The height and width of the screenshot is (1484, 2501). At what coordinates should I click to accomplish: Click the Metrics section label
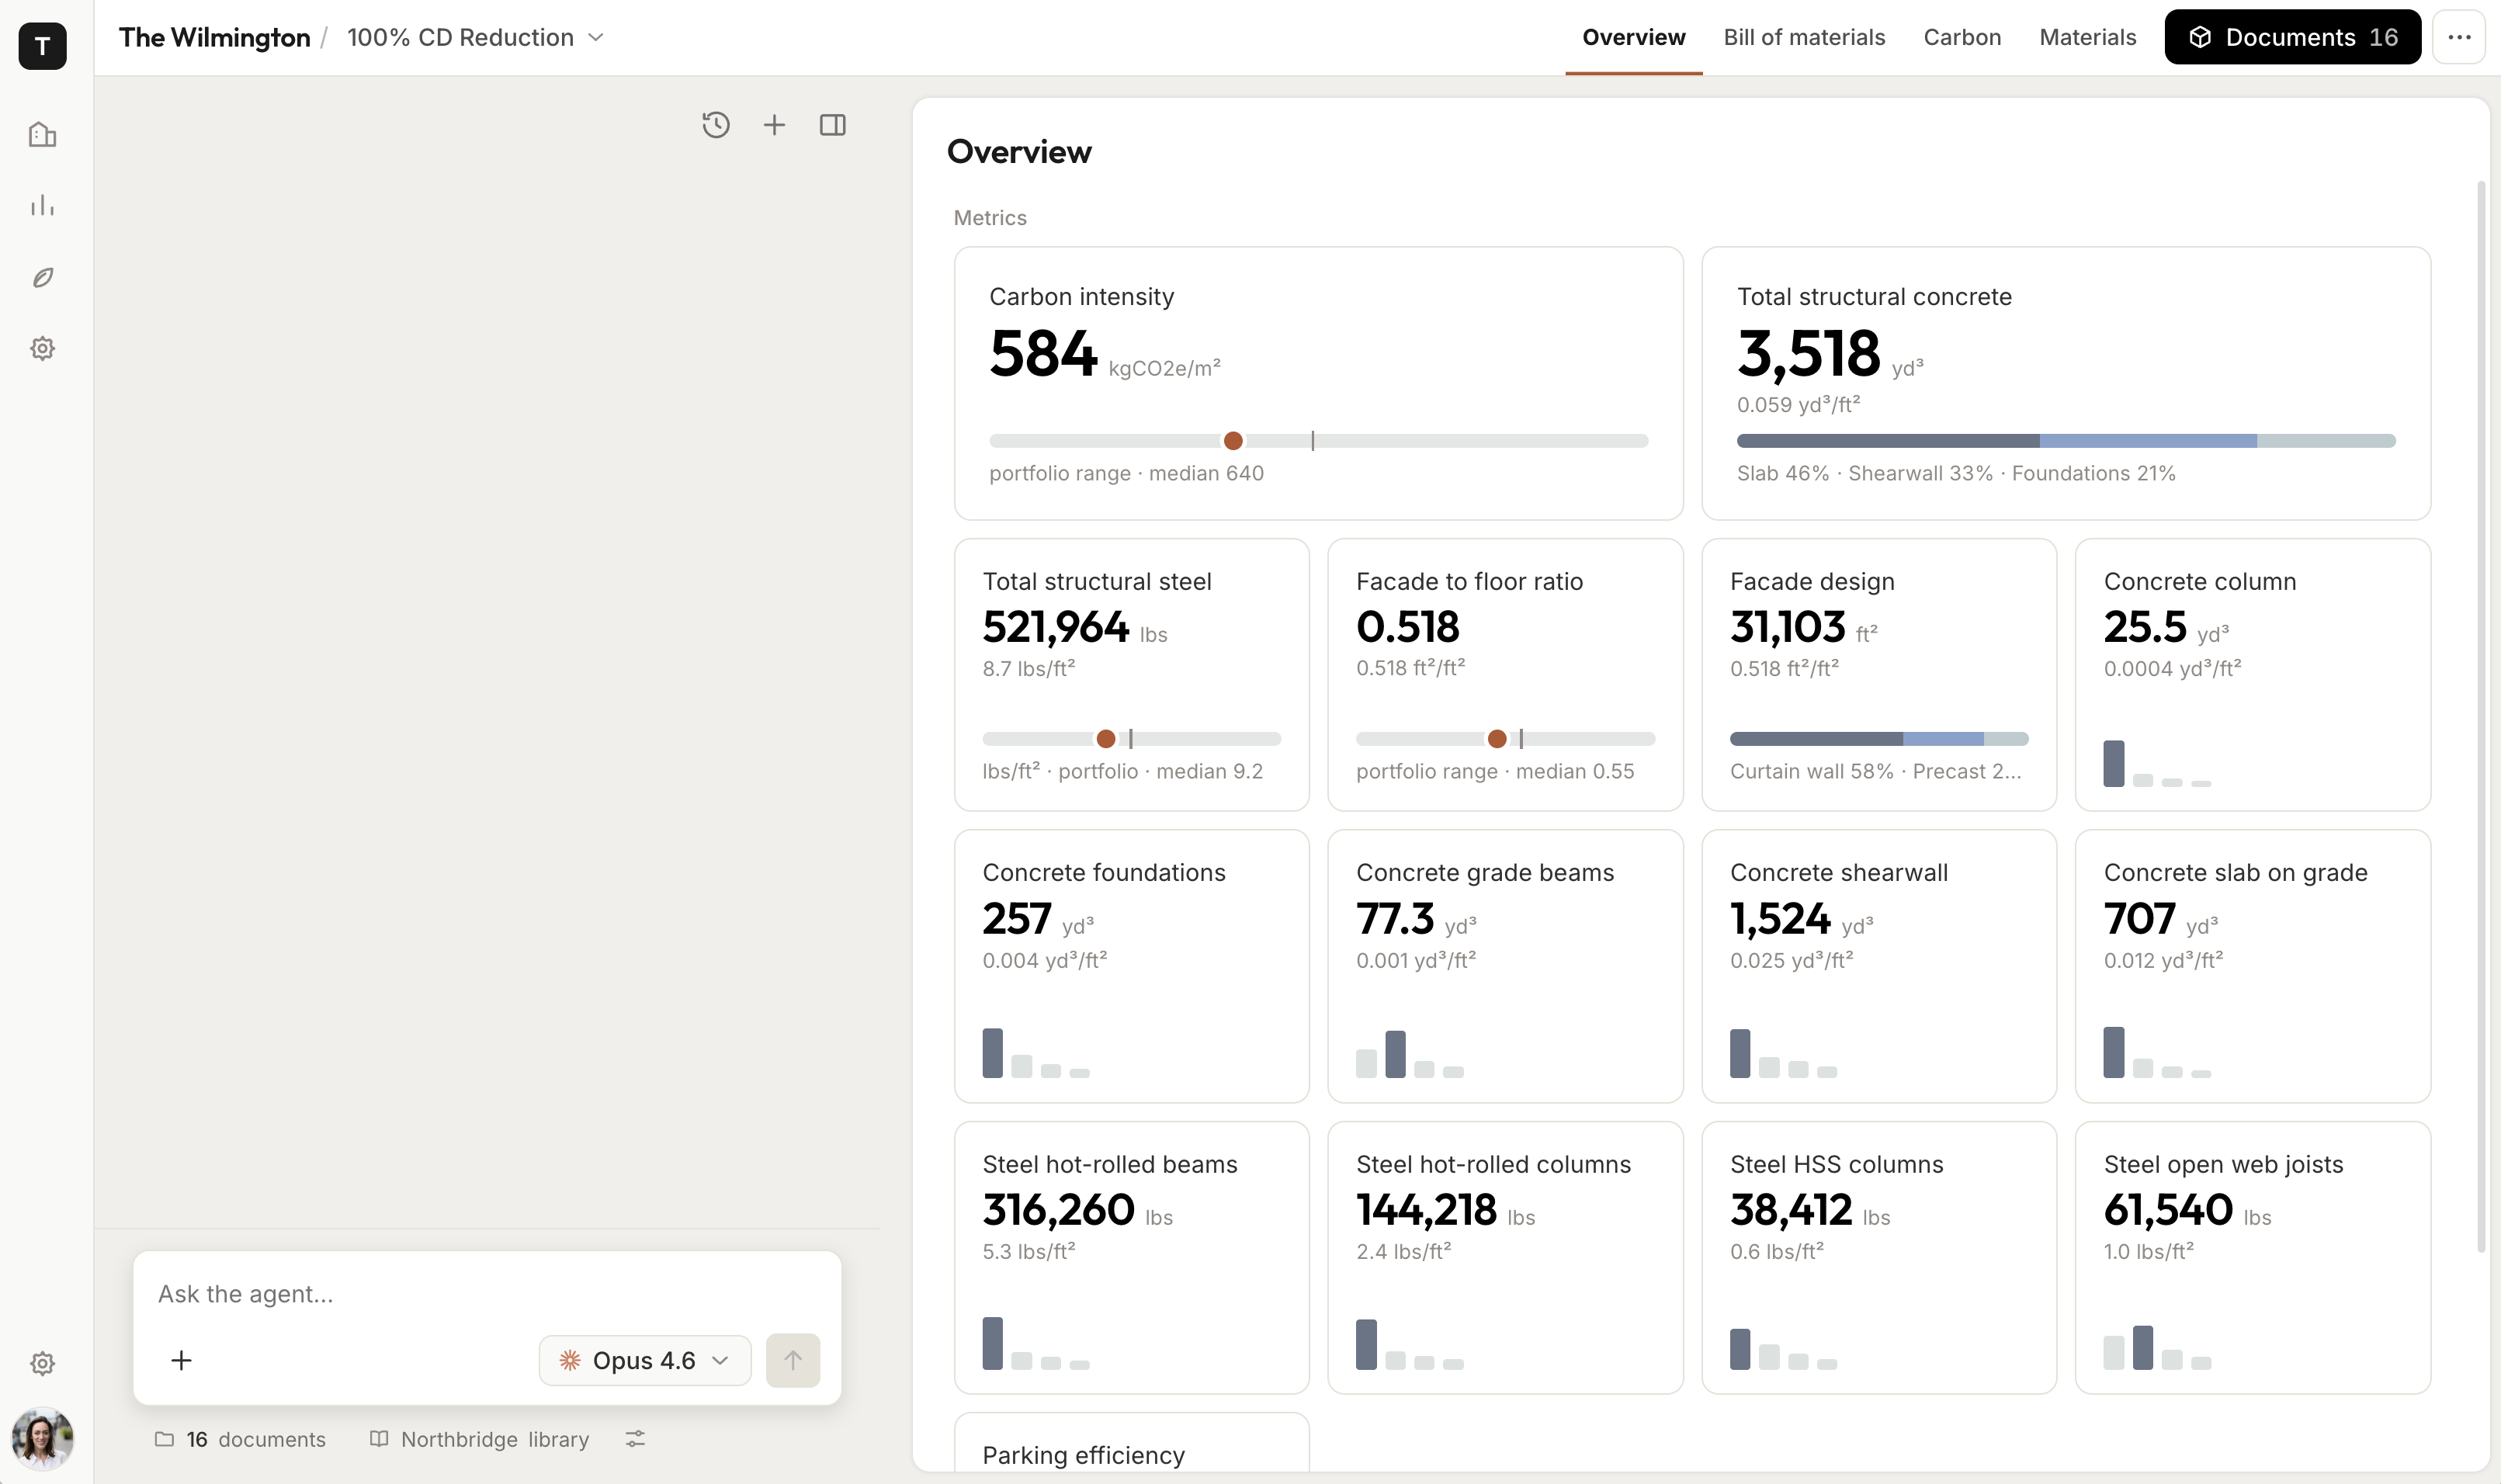click(x=990, y=218)
